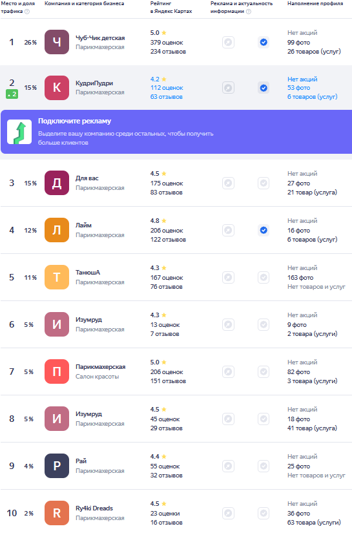
Task: Select the Лайм orange avatar icon
Action: 57,230
